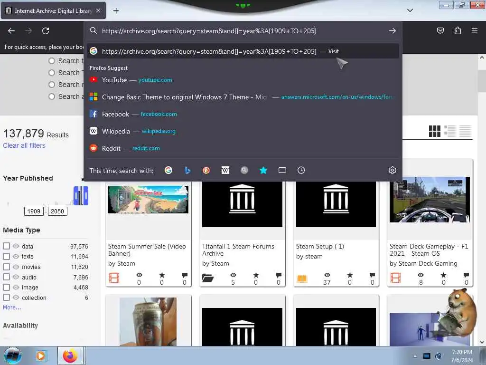Open search settings gear icon
The image size is (486, 365).
pos(393,170)
